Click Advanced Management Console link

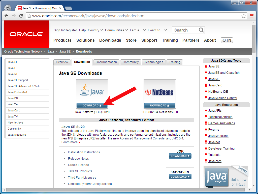[142, 138]
